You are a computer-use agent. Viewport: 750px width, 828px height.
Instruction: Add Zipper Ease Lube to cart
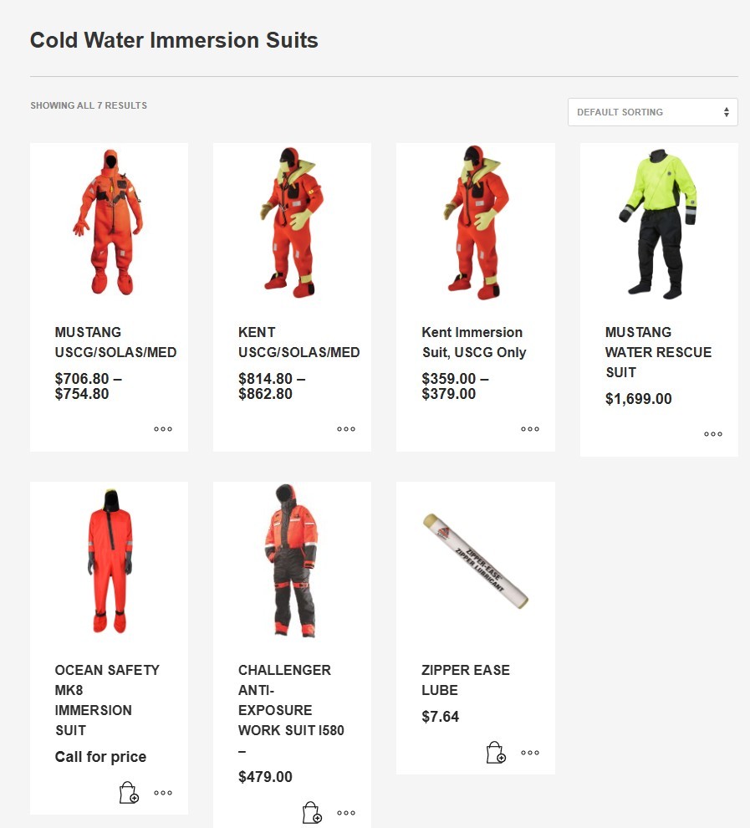click(x=496, y=753)
